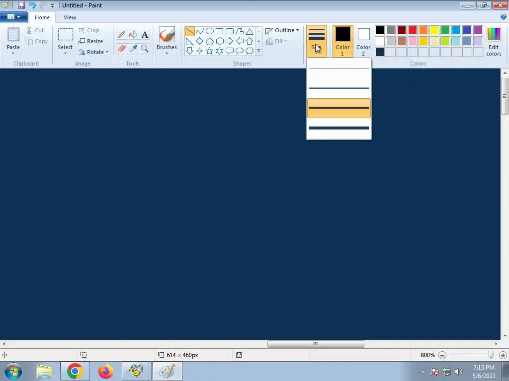
Task: Choose the Cloud callout shape
Action: [250, 51]
